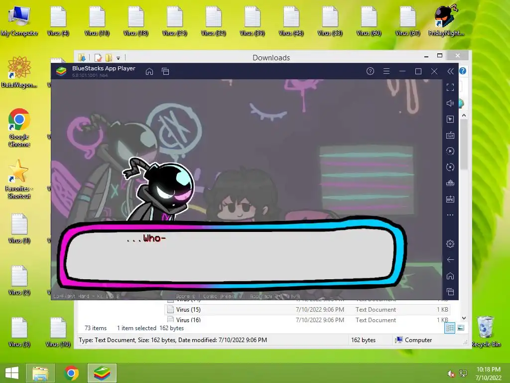Click the Install APK icon in BlueStacks
The width and height of the screenshot is (510, 383).
pyautogui.click(x=450, y=199)
